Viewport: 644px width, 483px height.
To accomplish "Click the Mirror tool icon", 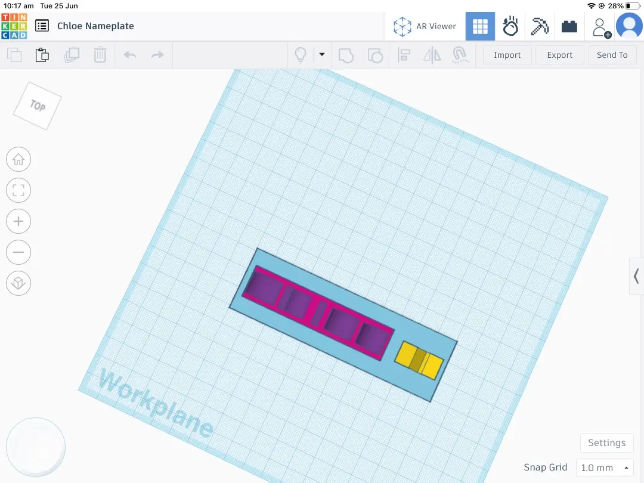I will click(432, 55).
